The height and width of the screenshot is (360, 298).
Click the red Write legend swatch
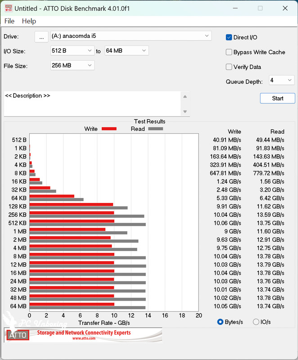[x=109, y=129]
